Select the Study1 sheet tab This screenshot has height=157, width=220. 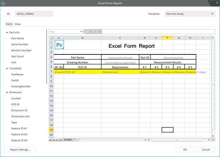click(x=68, y=140)
